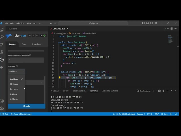Click Current File (Lightrun) status item

tap(21, 114)
